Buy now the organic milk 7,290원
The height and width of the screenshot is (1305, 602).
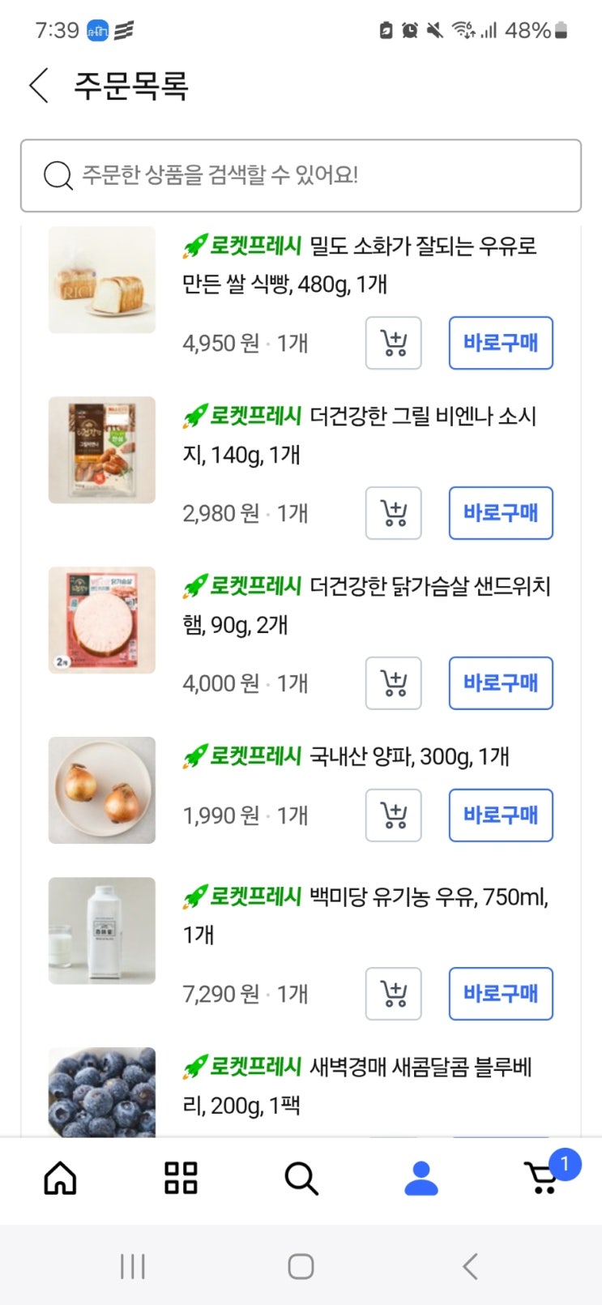[501, 994]
